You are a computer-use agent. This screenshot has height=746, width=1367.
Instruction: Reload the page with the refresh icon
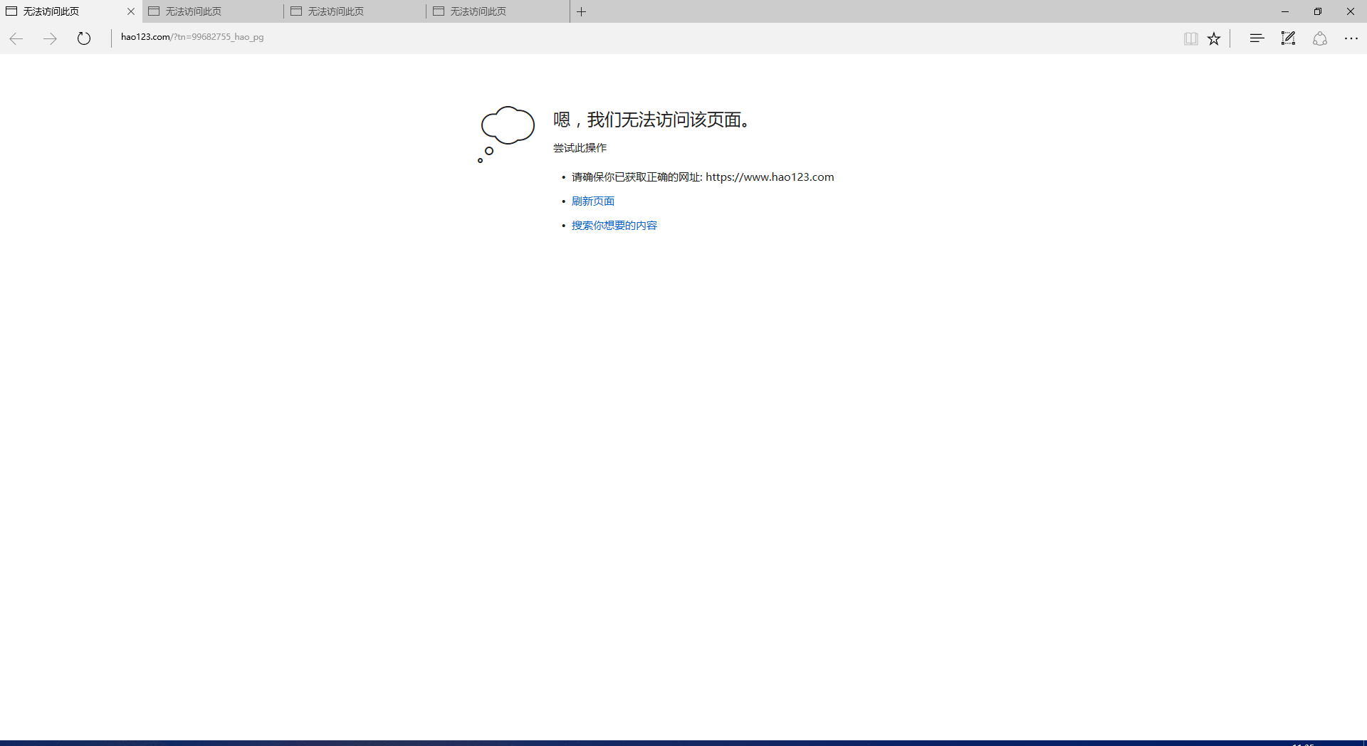tap(84, 38)
